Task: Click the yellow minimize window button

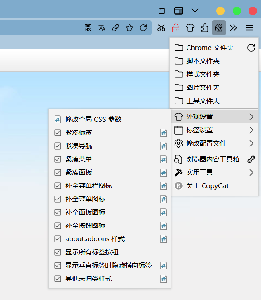Action: click(220, 11)
